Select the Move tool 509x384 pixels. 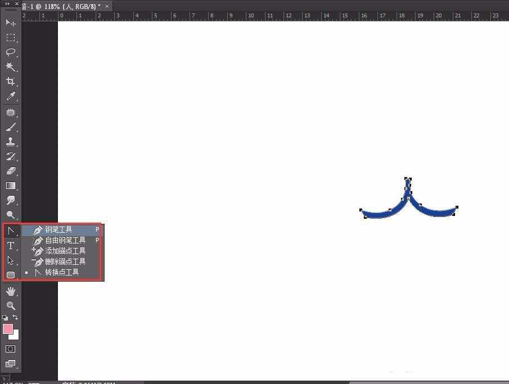point(10,22)
